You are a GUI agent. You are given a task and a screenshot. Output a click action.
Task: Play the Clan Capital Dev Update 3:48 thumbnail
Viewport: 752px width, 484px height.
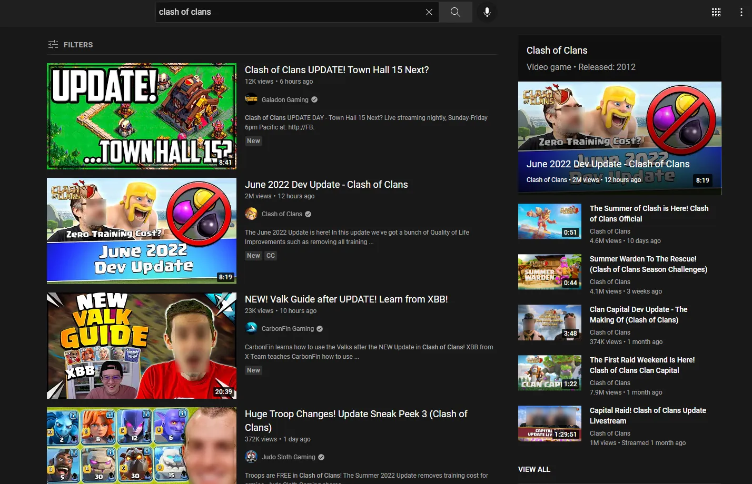tap(550, 322)
